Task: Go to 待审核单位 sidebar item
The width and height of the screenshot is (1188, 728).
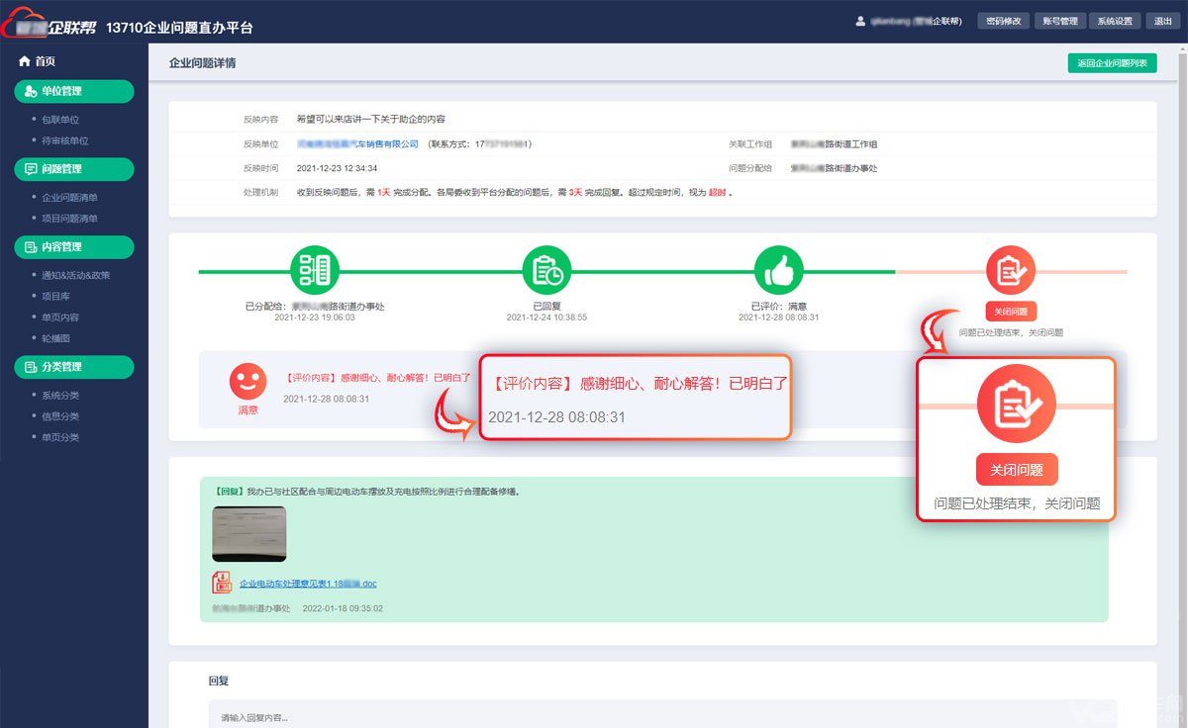Action: 64,140
